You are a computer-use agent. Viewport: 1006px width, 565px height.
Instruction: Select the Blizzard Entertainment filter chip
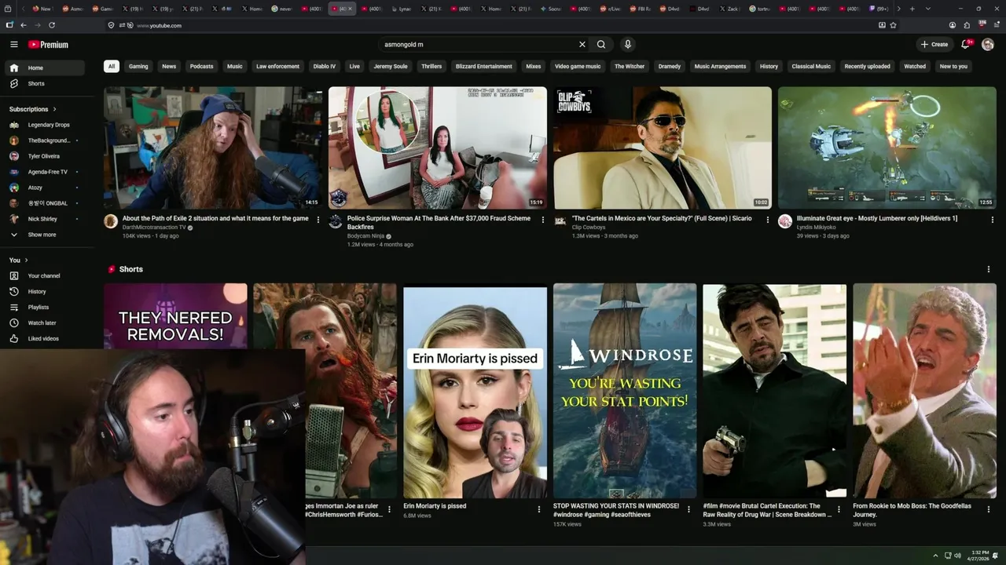pos(483,67)
